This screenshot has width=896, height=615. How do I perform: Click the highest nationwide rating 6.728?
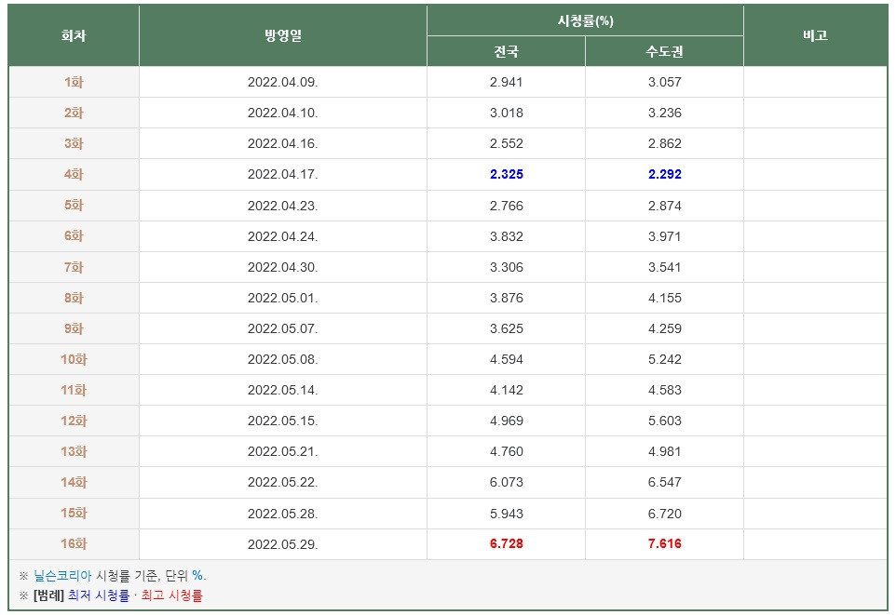coord(506,543)
